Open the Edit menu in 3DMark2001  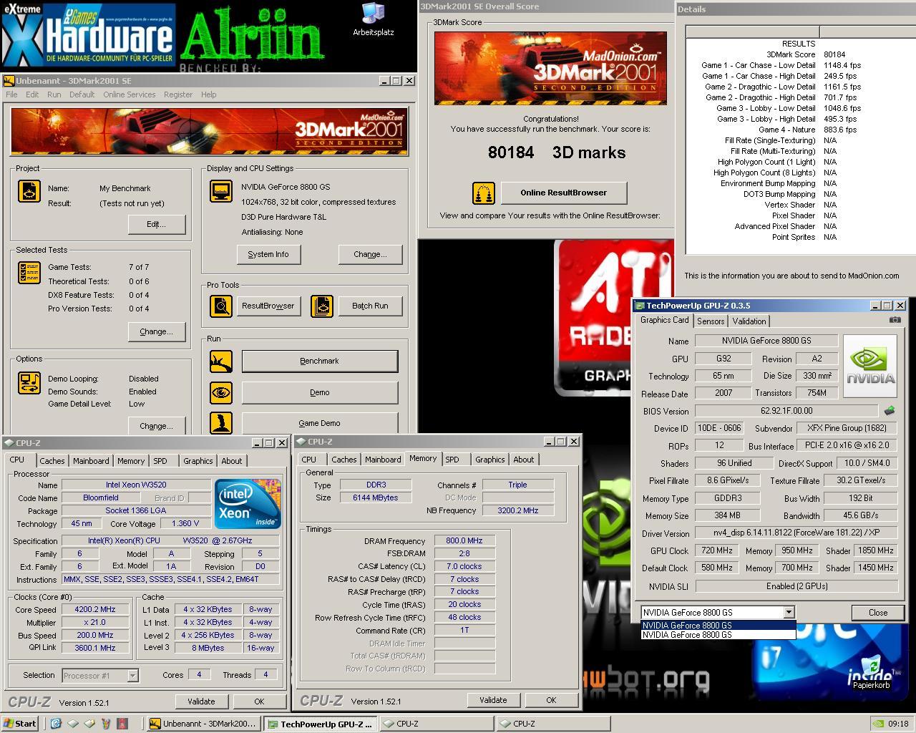click(x=32, y=94)
